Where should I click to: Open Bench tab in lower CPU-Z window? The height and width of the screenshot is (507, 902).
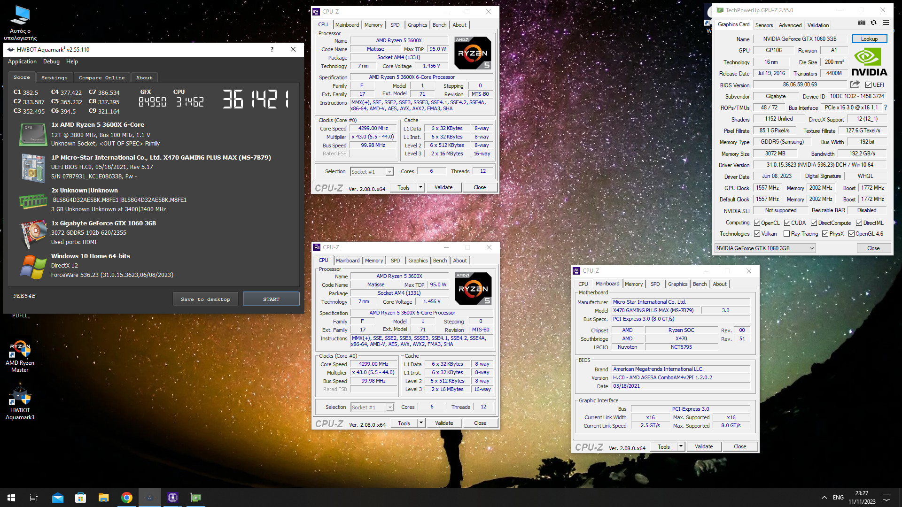[440, 261]
